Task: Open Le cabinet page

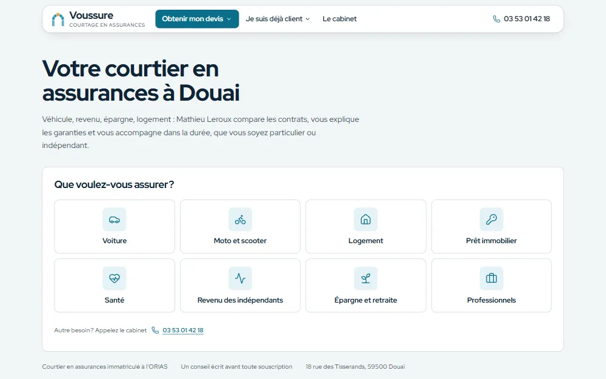Action: pyautogui.click(x=339, y=19)
